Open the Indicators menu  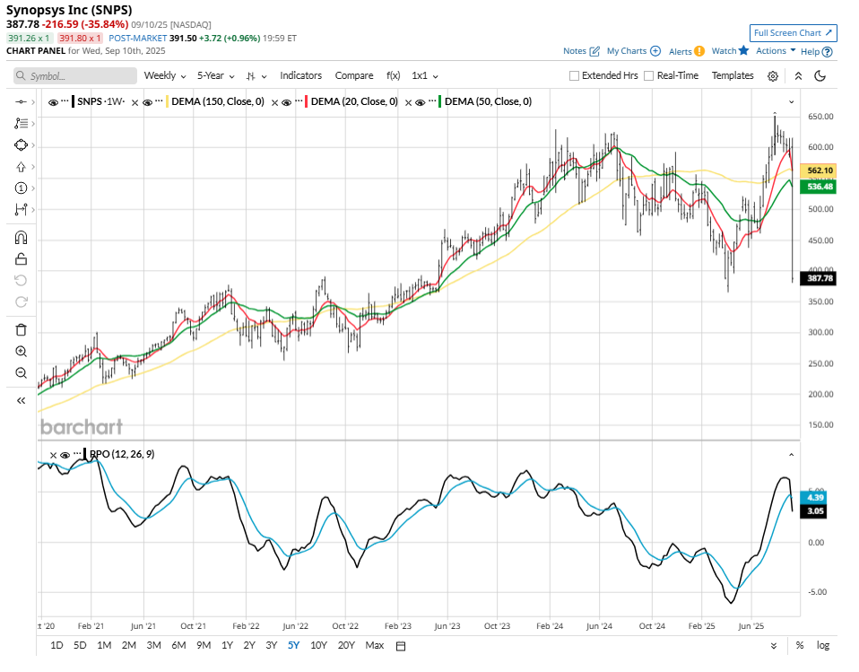click(300, 75)
